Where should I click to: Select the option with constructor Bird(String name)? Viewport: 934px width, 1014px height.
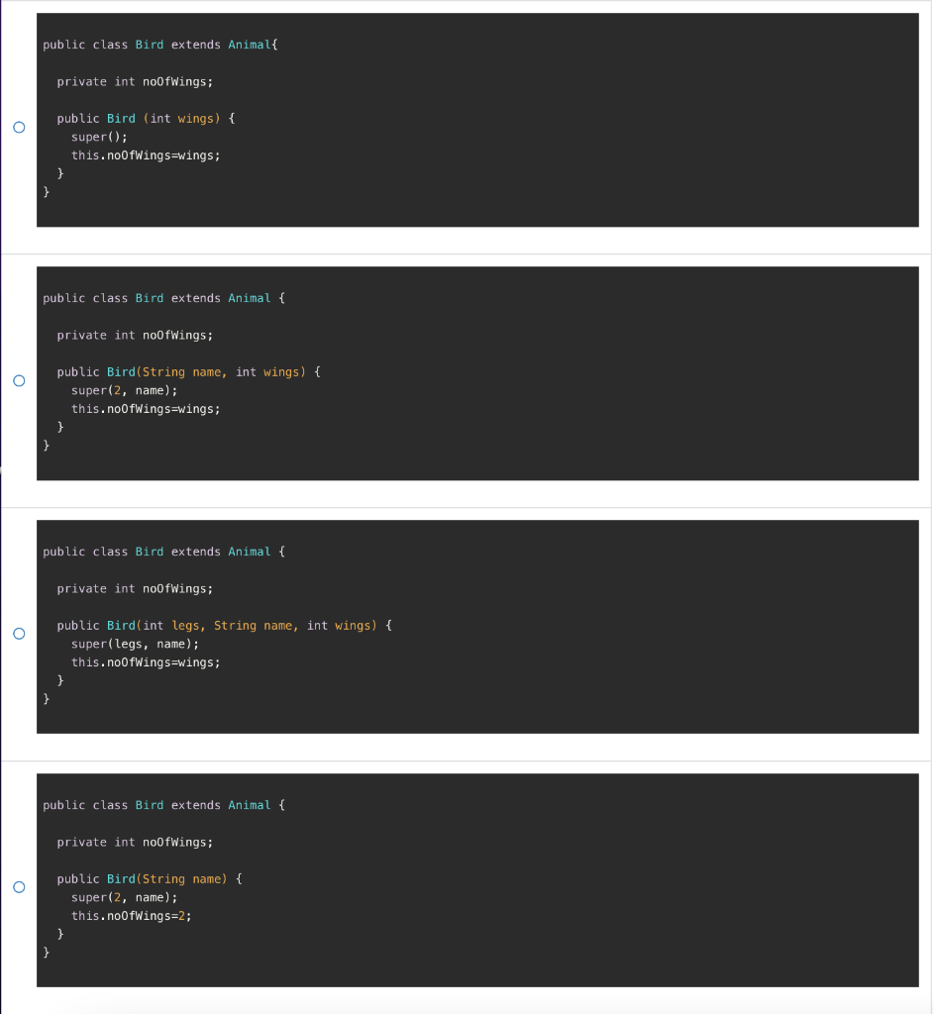click(x=18, y=886)
